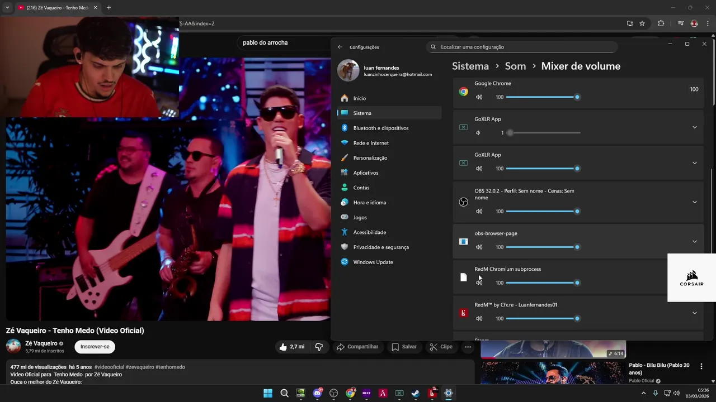Expand GoXLR App at volume 1 options

(694, 127)
